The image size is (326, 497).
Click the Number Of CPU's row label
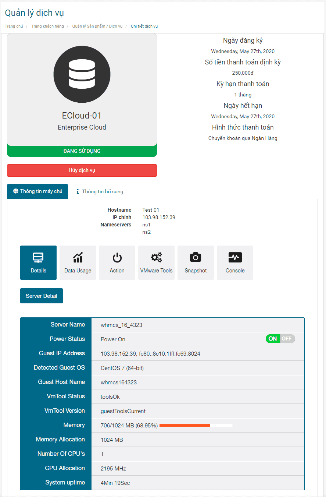point(61,454)
